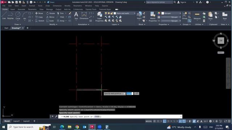Open Windows Start menu
The width and height of the screenshot is (232, 130).
(3, 127)
